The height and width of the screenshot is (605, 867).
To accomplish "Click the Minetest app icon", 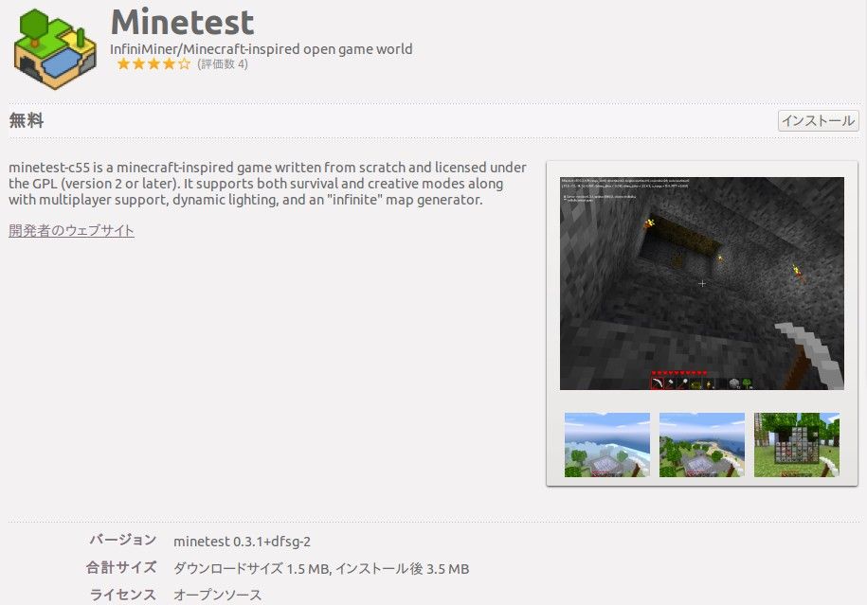I will tap(55, 49).
